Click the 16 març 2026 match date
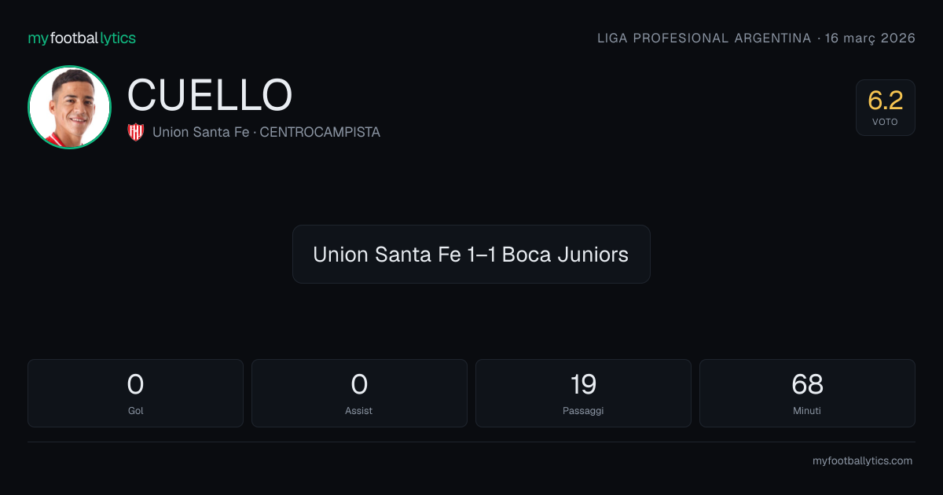 870,38
